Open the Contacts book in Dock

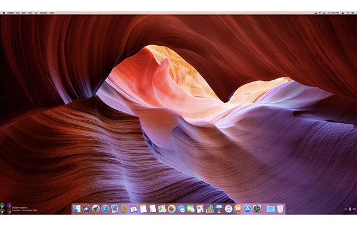pos(124,209)
